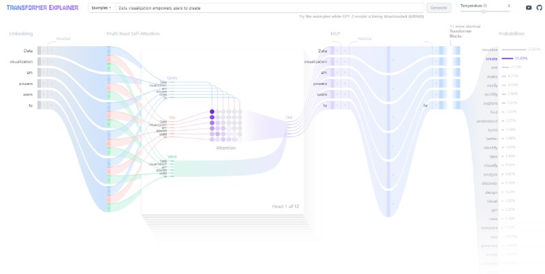Screen dimensions: 545x274
Task: Click the 'Head 1 of 12' label
Action: pyautogui.click(x=285, y=207)
